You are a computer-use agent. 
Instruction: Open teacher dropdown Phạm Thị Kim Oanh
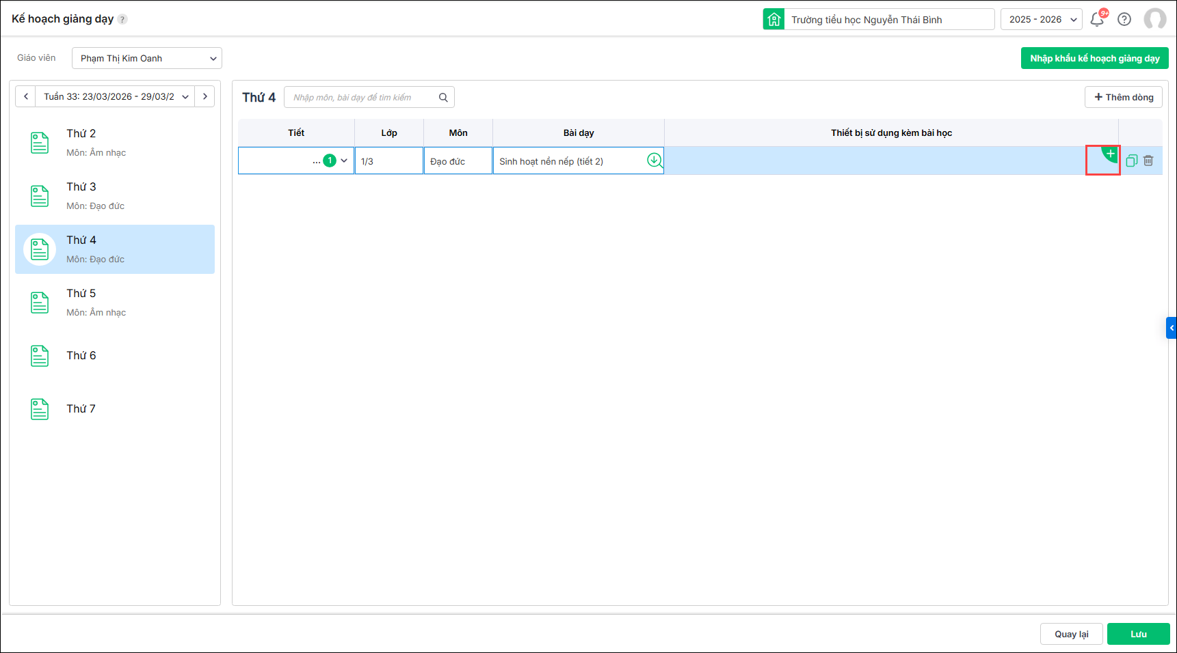pyautogui.click(x=147, y=58)
